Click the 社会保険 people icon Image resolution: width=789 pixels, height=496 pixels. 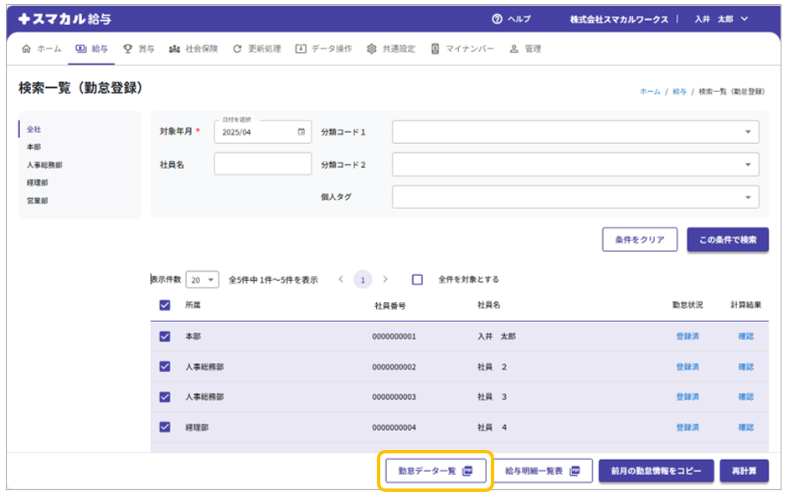[174, 49]
